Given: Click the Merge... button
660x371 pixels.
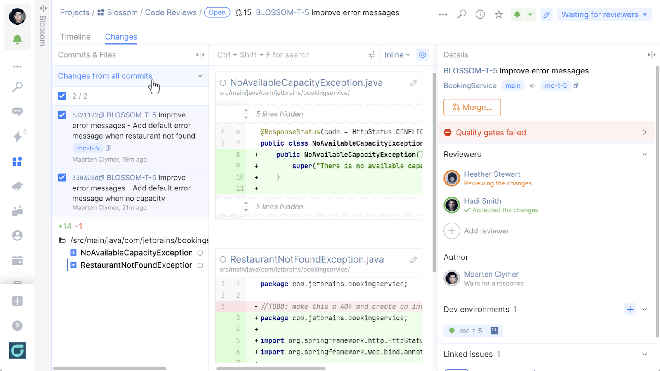Looking at the screenshot, I should coord(472,107).
